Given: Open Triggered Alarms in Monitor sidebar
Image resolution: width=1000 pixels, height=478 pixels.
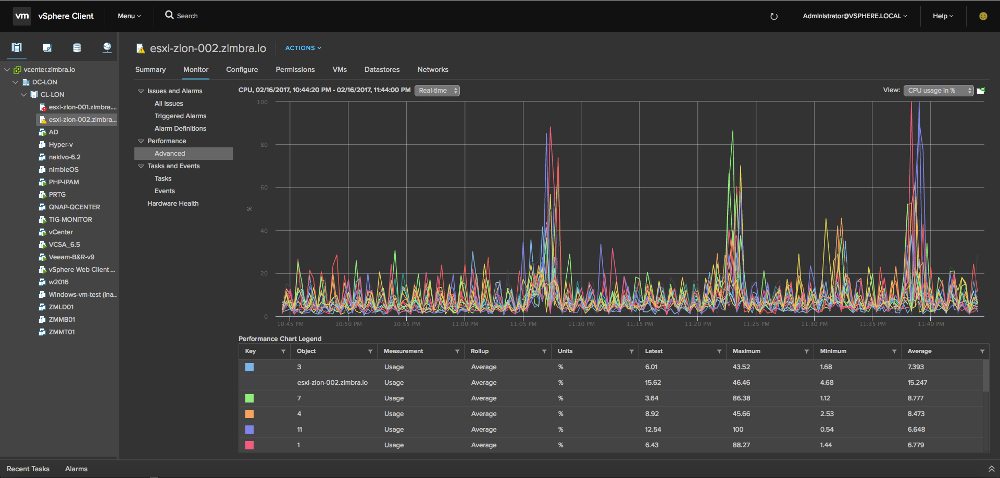Looking at the screenshot, I should 180,116.
